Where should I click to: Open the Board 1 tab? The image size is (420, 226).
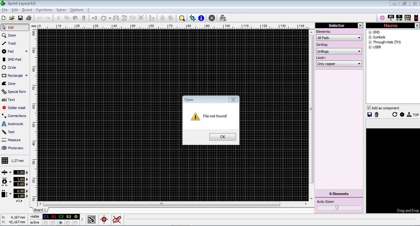40,210
